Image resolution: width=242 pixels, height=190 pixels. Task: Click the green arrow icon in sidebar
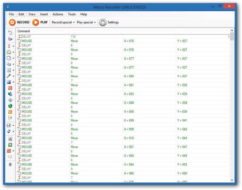click(x=10, y=145)
